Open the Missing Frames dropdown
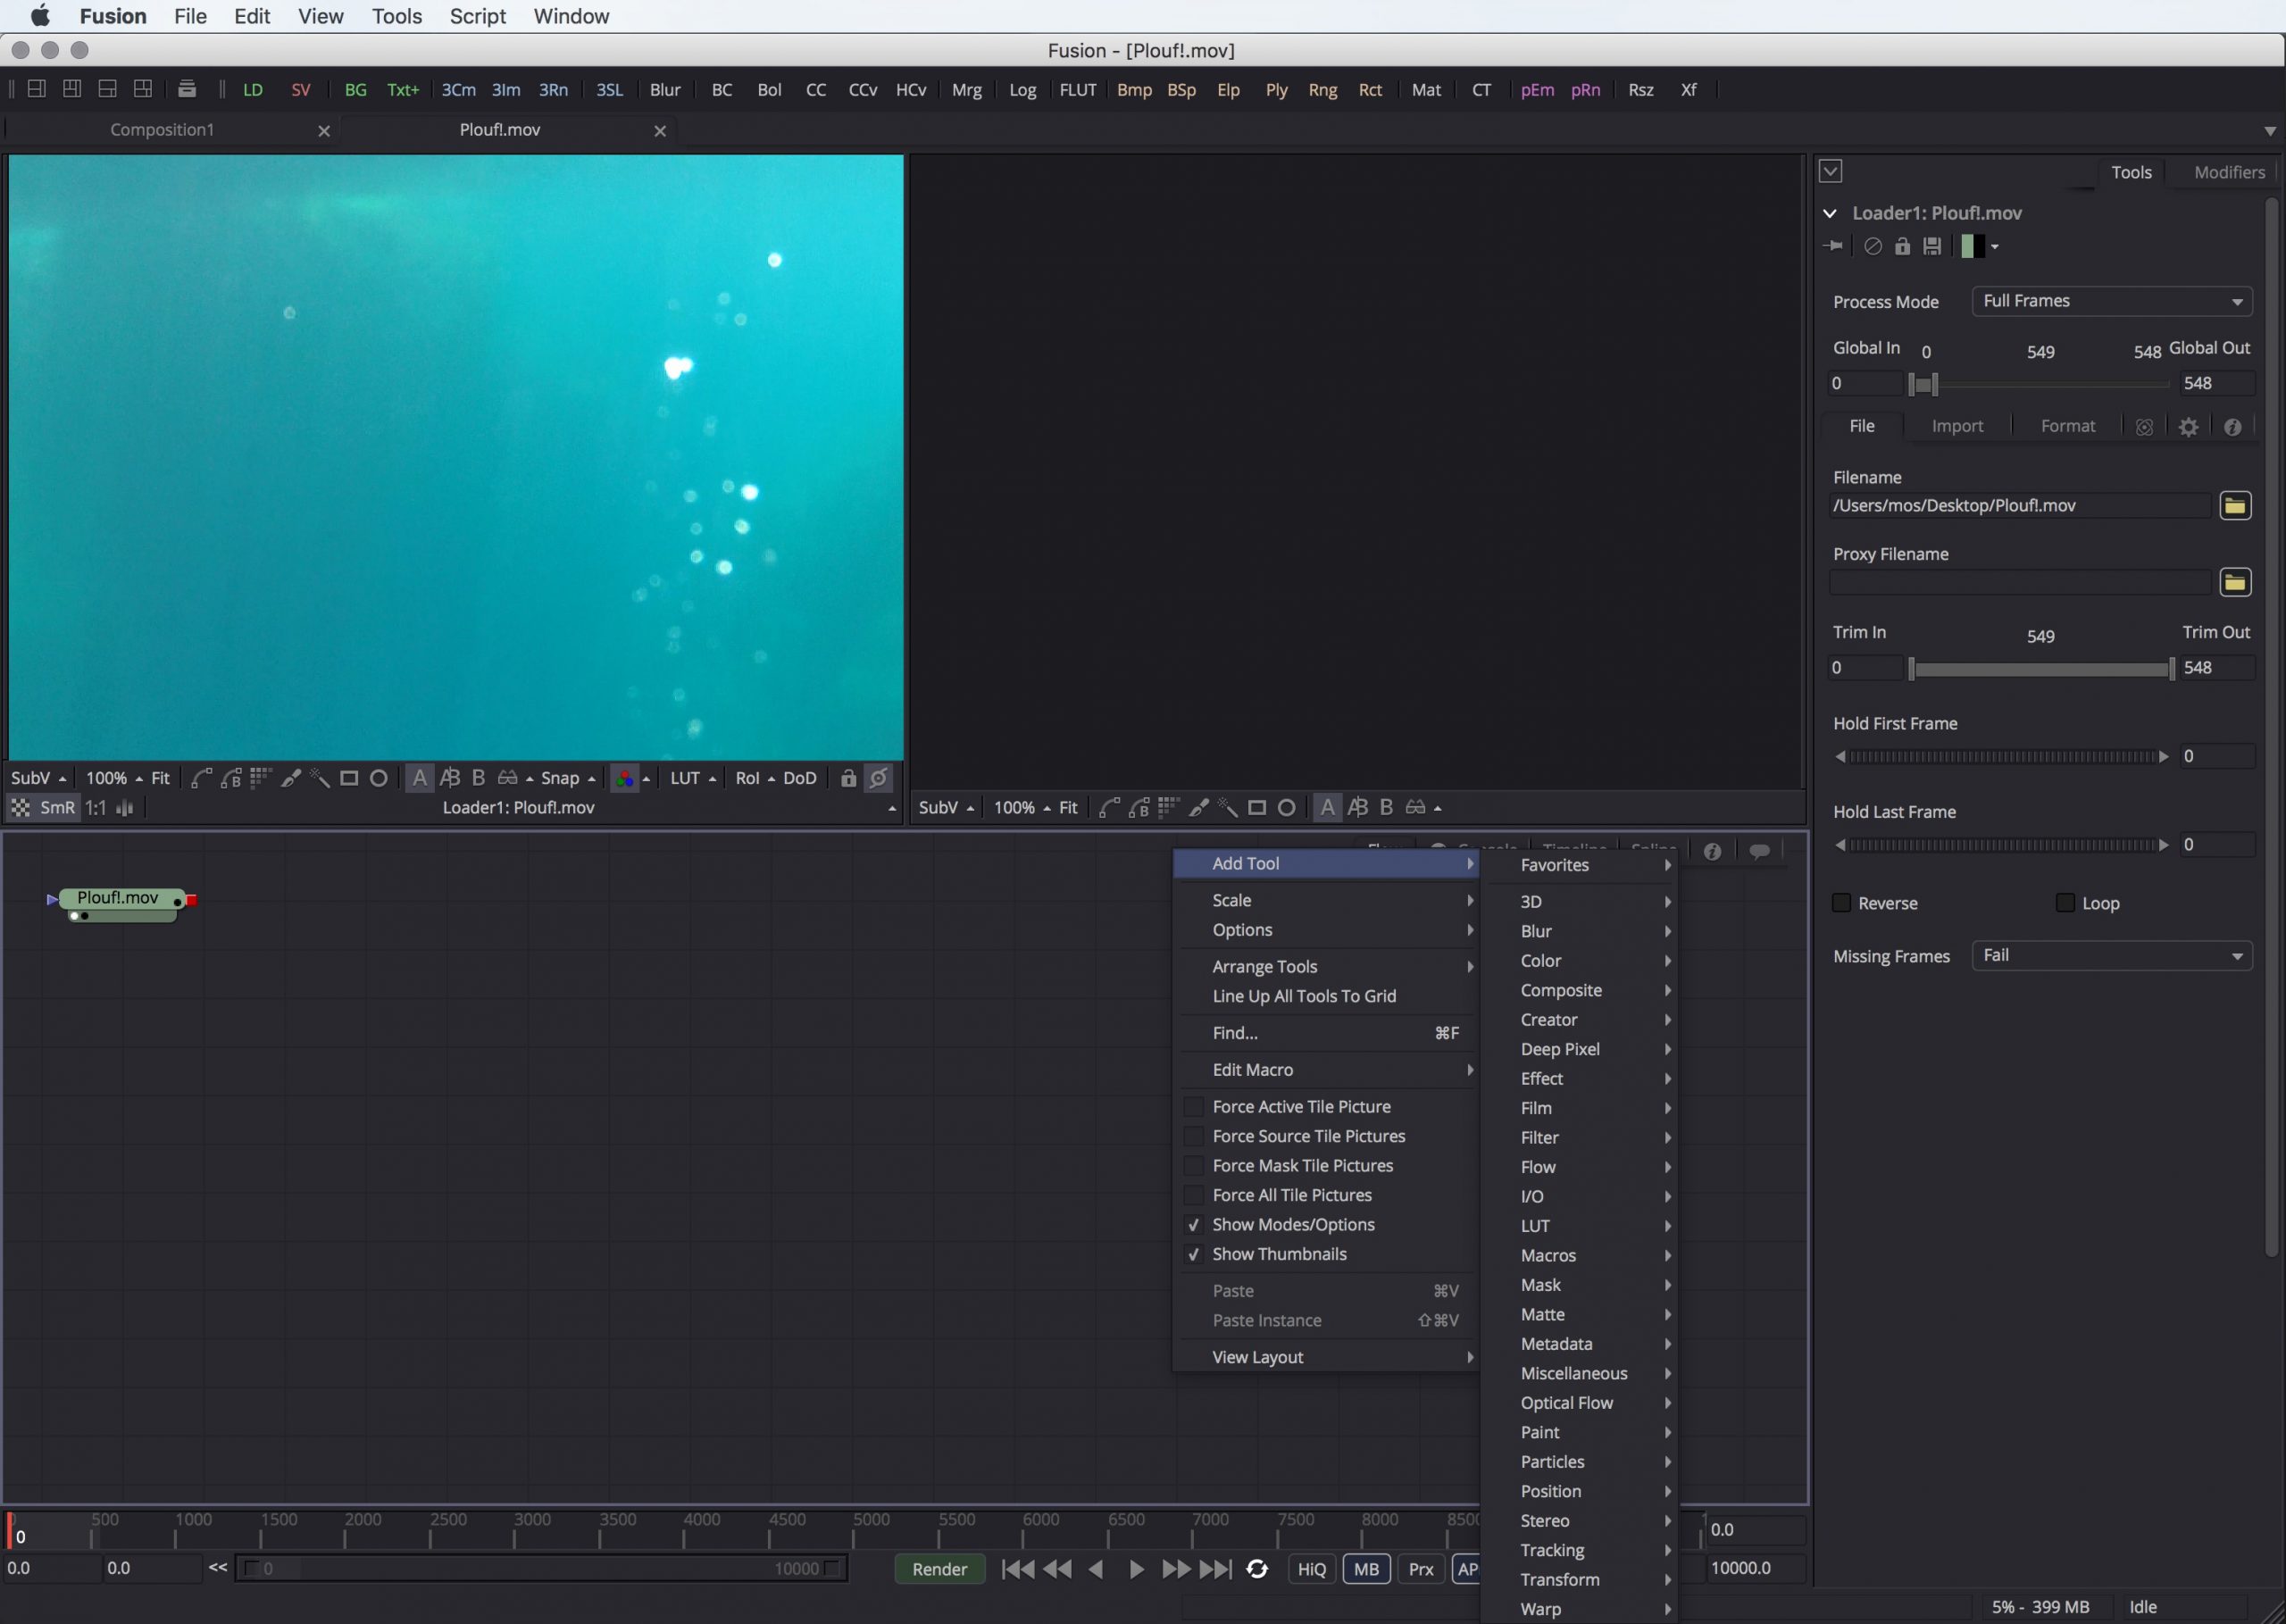This screenshot has width=2286, height=1624. (2112, 956)
